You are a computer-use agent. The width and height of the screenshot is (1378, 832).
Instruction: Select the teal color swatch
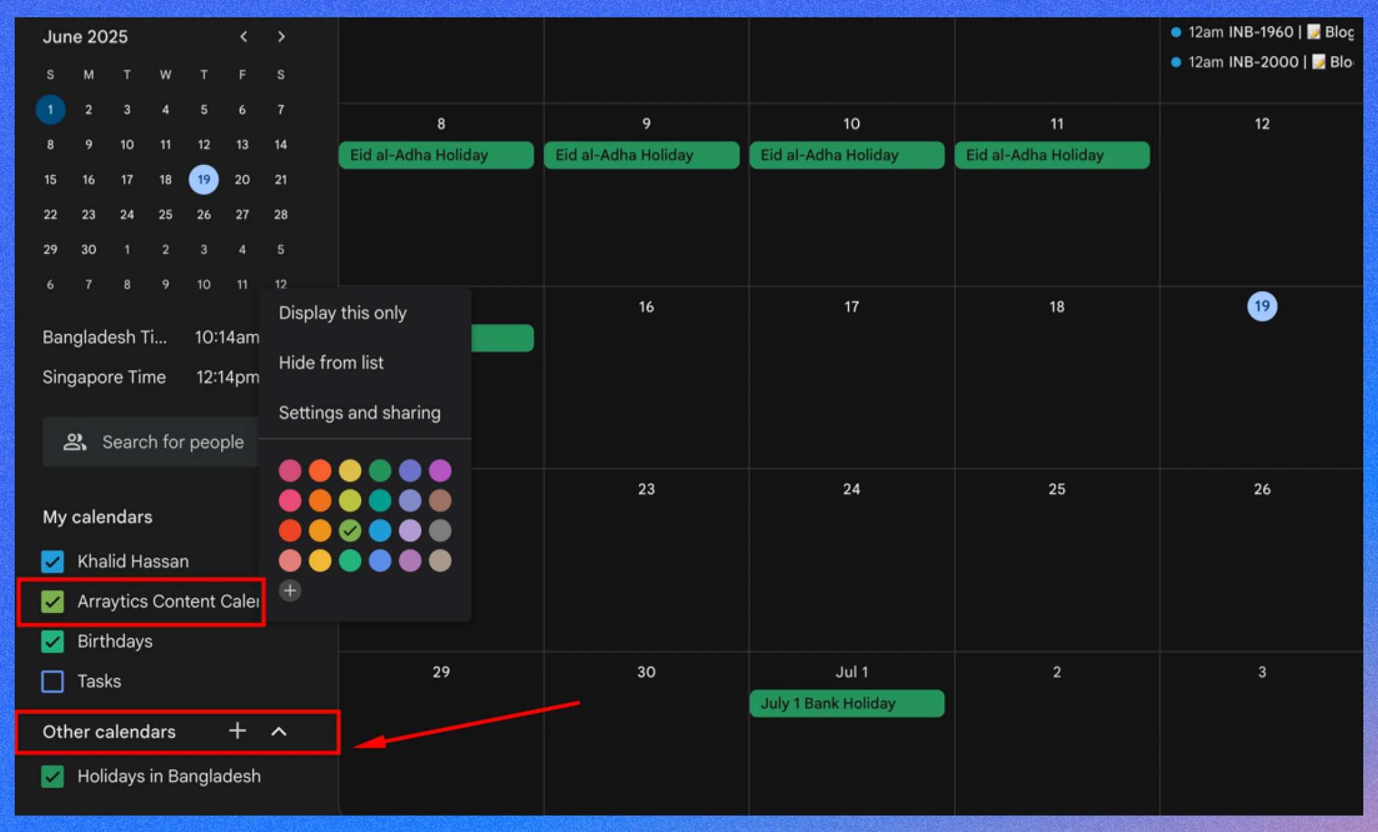(x=380, y=500)
